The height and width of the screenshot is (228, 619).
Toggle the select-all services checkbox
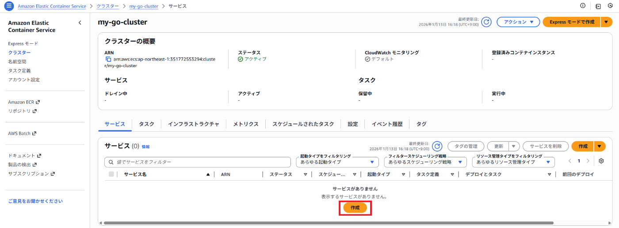click(111, 174)
